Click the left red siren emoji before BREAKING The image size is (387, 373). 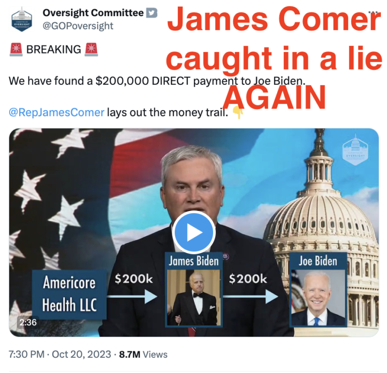[x=16, y=49]
